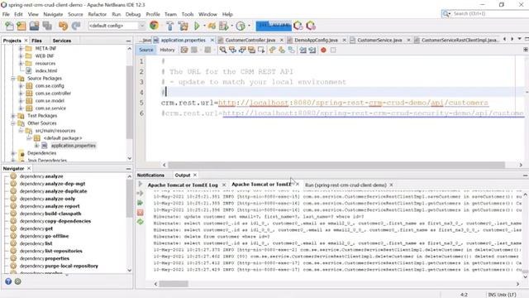Click the New File toolbar icon
This screenshot has height=298, width=529.
click(9, 26)
